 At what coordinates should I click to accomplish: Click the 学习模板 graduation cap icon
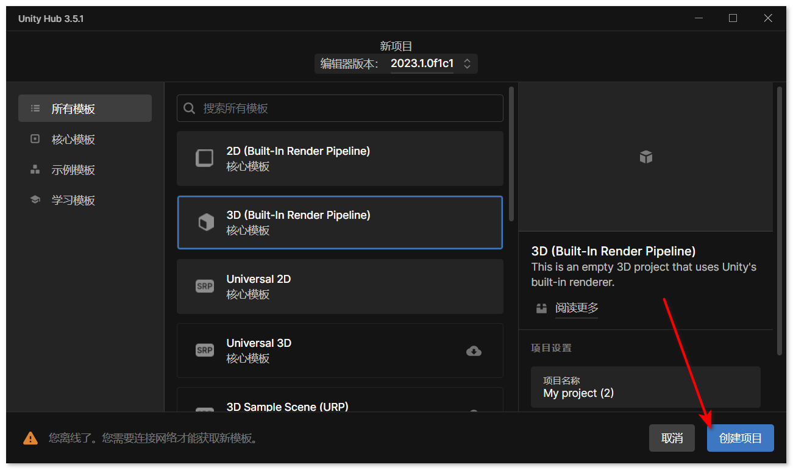(35, 200)
